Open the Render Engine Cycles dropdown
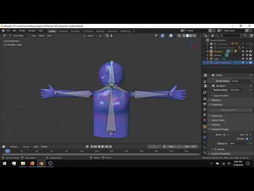The width and height of the screenshot is (254, 191). tap(241, 81)
